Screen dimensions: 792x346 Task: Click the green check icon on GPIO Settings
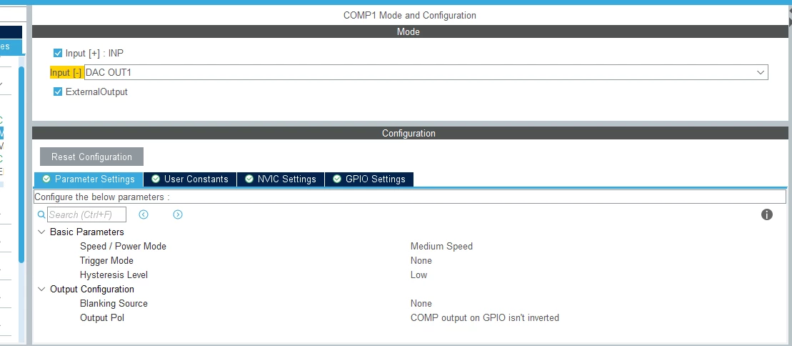pyautogui.click(x=337, y=179)
